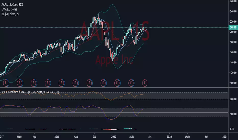Click the Set label between Maio 2018 and 2019
This screenshot has height=140, width=238.
(x=94, y=137)
